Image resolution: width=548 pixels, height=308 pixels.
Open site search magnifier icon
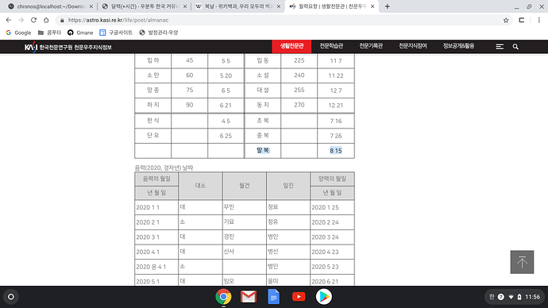(515, 47)
